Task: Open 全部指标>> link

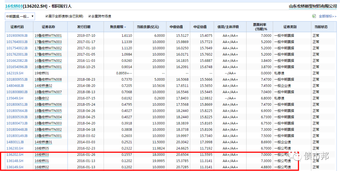Action: coord(327,16)
